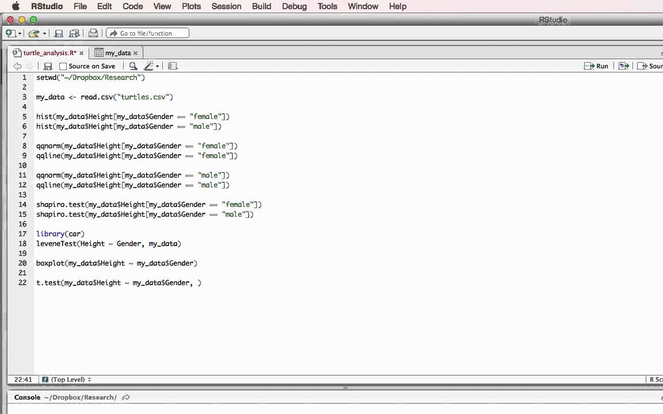Click the pane splitter handle above Console
The width and height of the screenshot is (663, 414).
(x=345, y=388)
